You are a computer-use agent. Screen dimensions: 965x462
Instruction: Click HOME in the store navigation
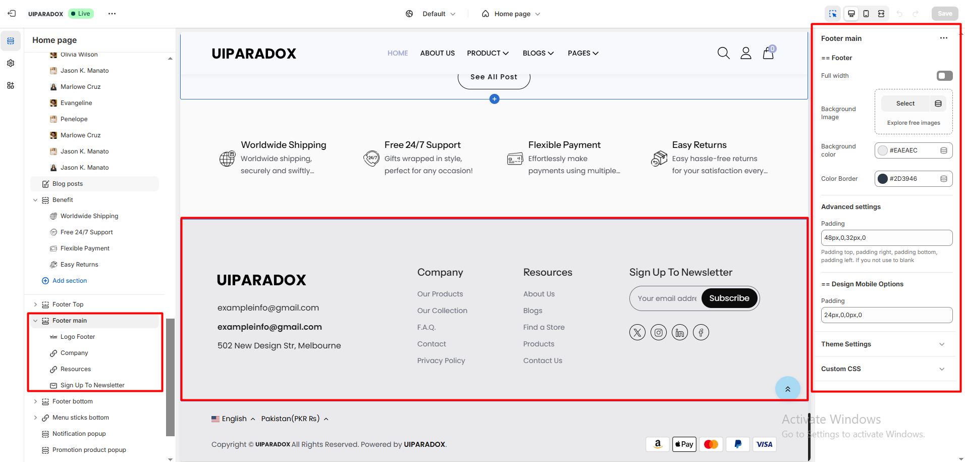398,53
